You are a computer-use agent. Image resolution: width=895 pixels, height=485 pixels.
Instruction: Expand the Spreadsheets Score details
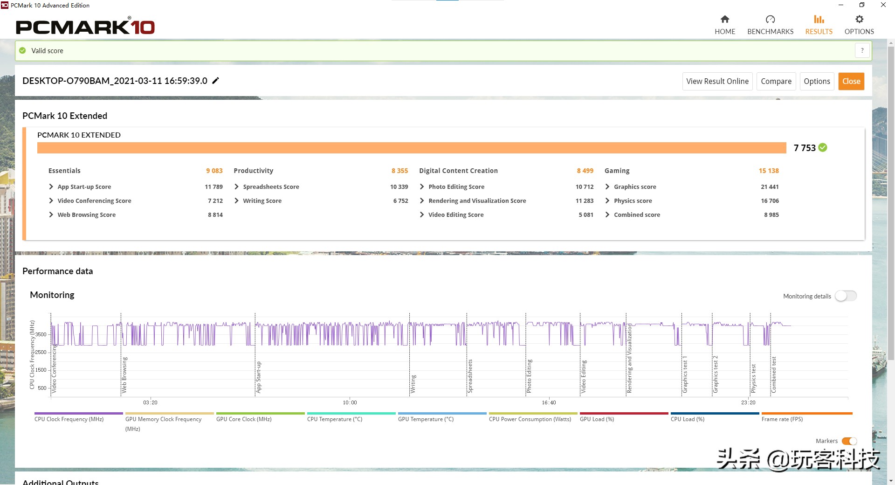(237, 187)
